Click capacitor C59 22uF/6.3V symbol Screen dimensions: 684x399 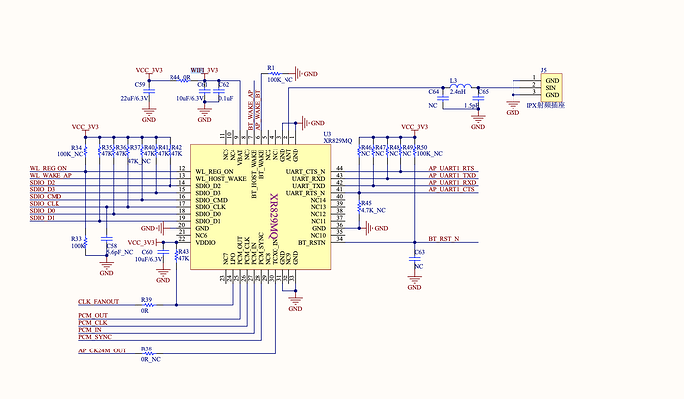point(149,91)
